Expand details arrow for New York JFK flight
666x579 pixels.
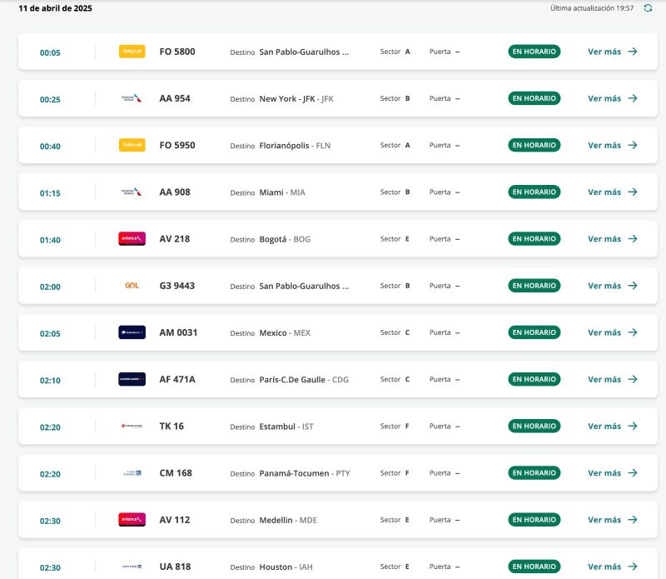(x=633, y=98)
